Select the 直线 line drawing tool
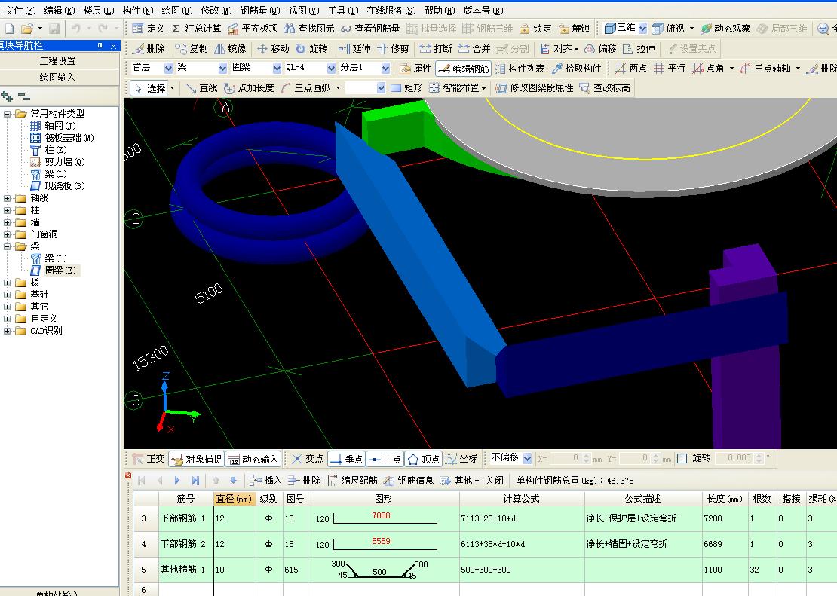Image resolution: width=837 pixels, height=596 pixels. (202, 88)
